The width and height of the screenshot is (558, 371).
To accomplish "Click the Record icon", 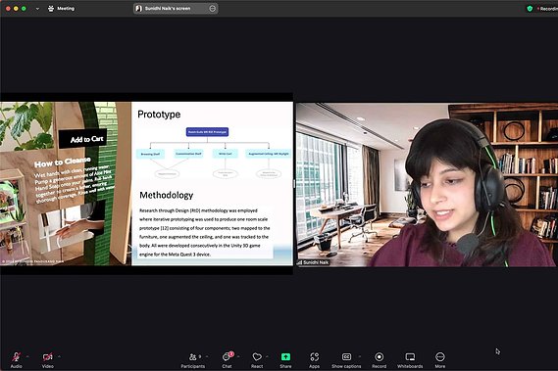I will [379, 356].
